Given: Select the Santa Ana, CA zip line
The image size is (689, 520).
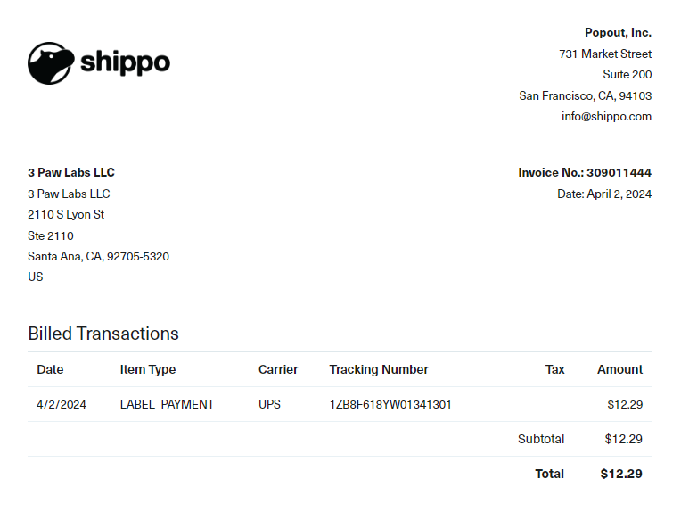Looking at the screenshot, I should click(x=98, y=256).
